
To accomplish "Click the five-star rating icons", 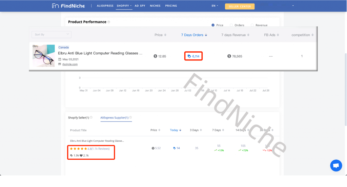I will (x=78, y=149).
